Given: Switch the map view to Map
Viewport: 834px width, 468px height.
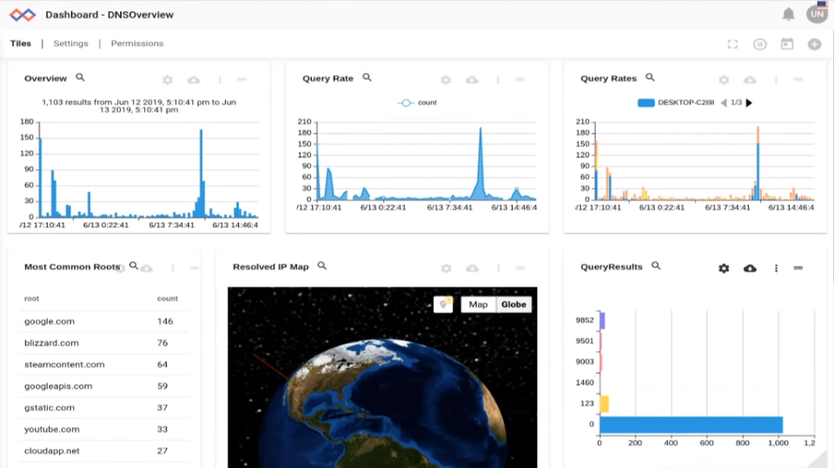Looking at the screenshot, I should tap(478, 304).
